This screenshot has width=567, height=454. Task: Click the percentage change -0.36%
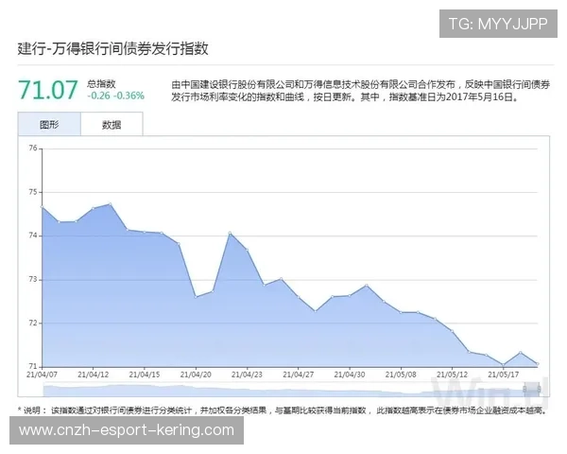pyautogui.click(x=129, y=96)
